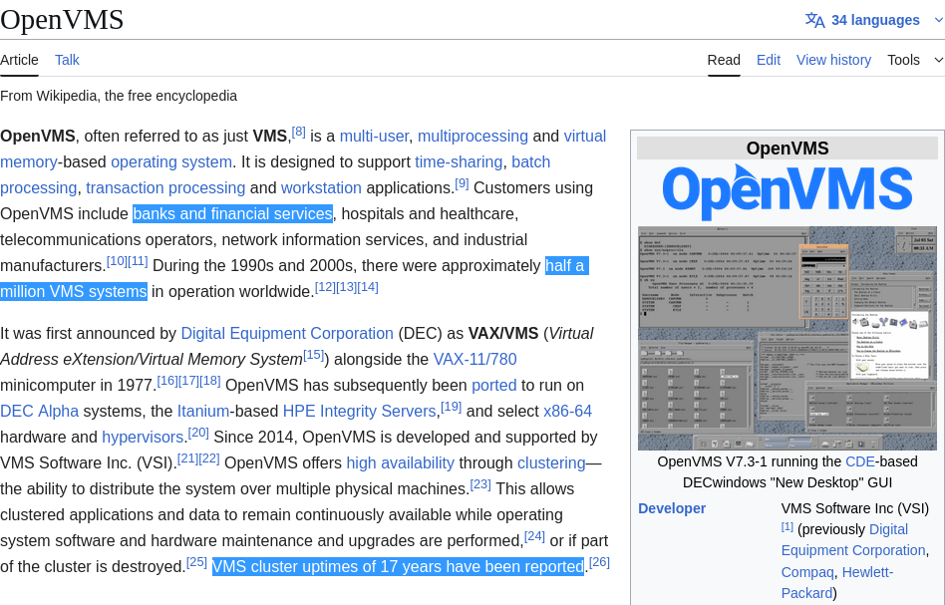Open citation reference [24]
945x605 pixels.
pos(534,536)
